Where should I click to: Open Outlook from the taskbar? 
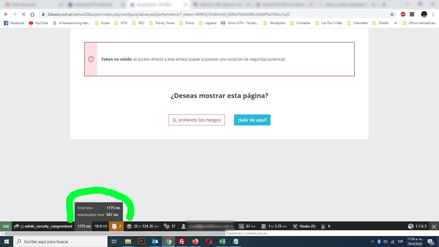coord(155,242)
